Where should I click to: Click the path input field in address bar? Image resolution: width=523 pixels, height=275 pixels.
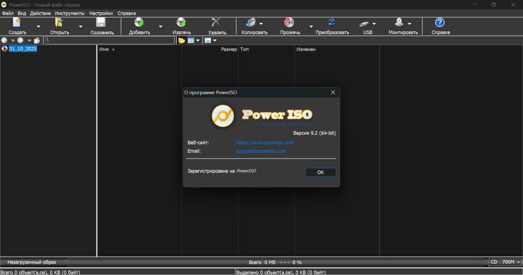point(110,40)
